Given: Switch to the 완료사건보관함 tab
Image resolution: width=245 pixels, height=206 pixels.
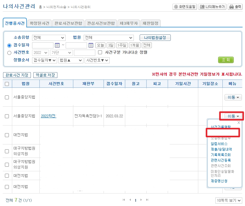Looking at the screenshot, I should point(68,23).
